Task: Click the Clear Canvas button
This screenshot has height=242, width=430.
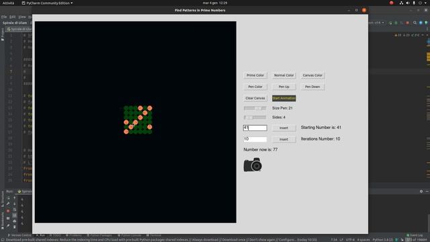Action: pos(255,98)
